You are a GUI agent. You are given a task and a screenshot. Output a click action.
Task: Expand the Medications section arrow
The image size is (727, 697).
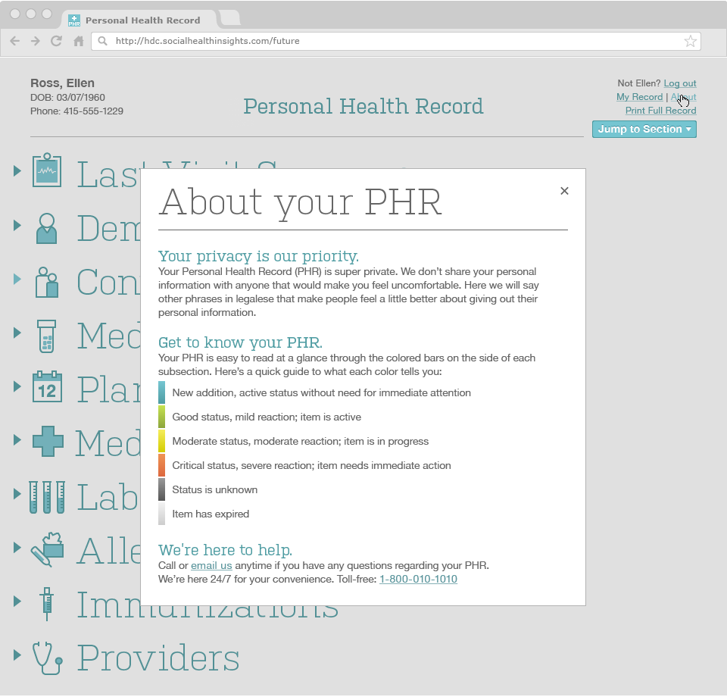tap(17, 333)
